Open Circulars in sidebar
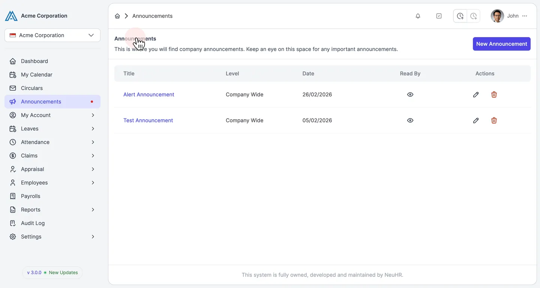 [x=52, y=88]
